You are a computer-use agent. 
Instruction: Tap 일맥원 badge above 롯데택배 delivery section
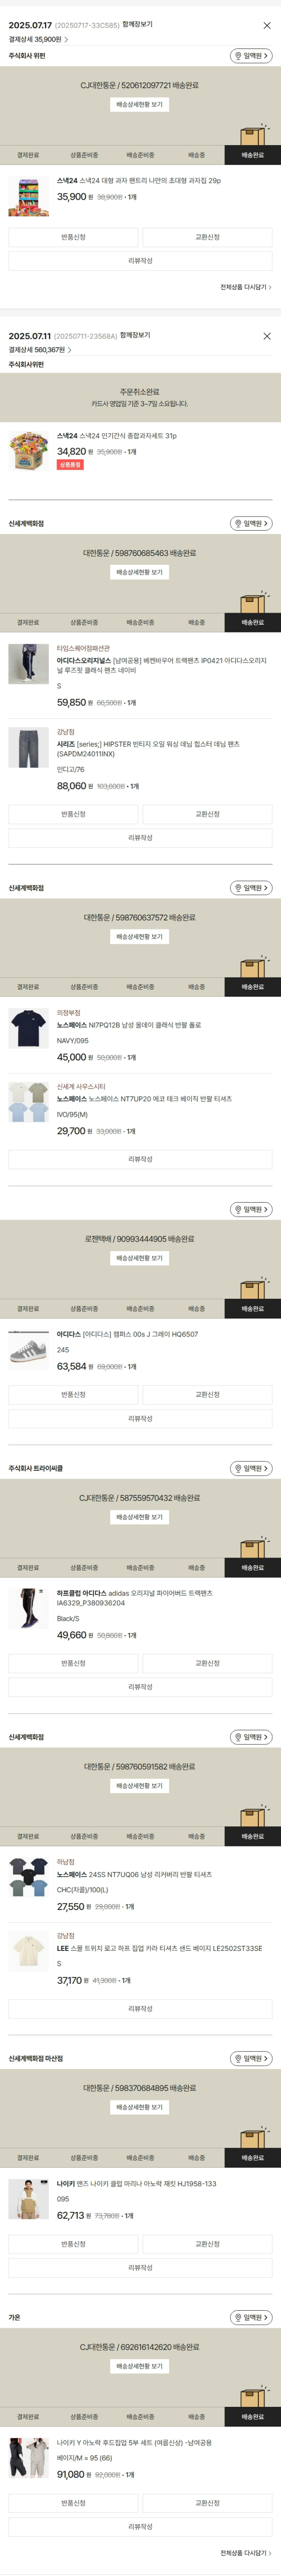(x=250, y=1209)
